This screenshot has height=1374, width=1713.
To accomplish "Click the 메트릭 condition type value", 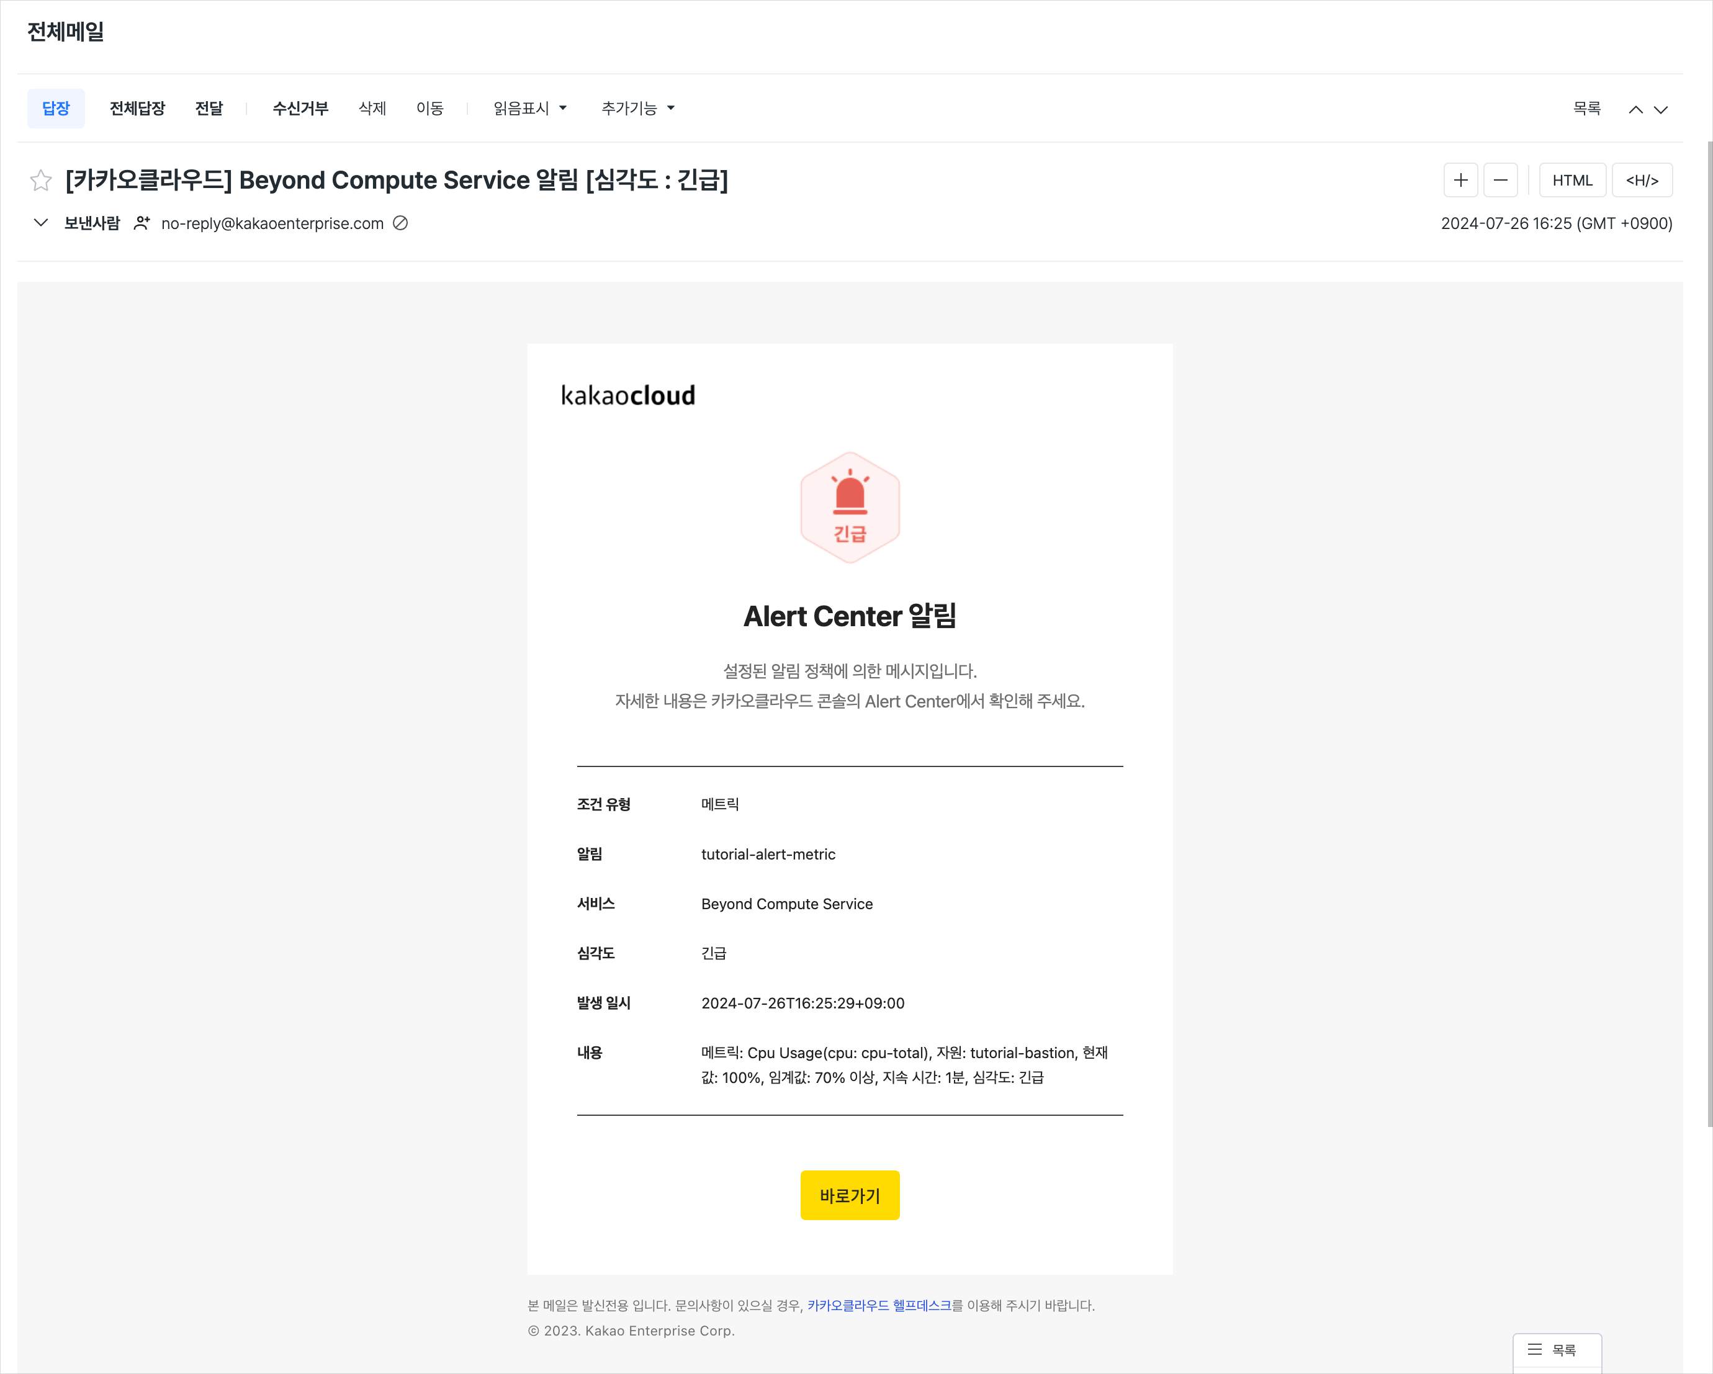I will click(x=720, y=804).
